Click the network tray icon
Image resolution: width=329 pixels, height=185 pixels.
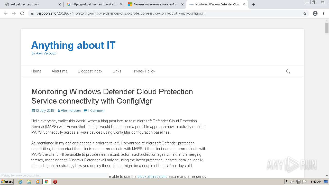[x=298, y=182]
